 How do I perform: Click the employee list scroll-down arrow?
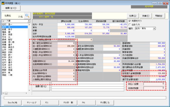(29, 90)
